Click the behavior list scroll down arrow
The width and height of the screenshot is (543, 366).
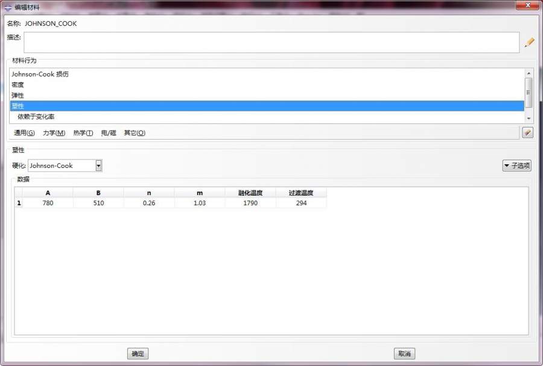click(x=529, y=118)
